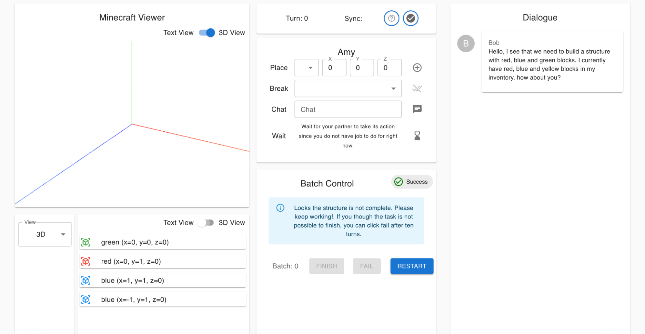
Task: Click the FINISH button
Action: coord(327,266)
